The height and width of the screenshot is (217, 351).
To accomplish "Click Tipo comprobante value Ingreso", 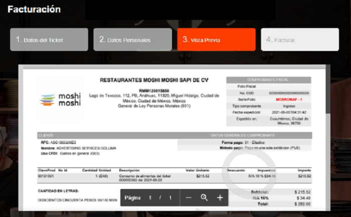I will coord(289,106).
